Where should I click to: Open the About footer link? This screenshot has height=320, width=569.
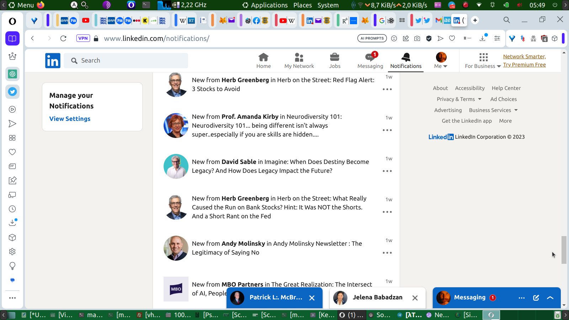pyautogui.click(x=440, y=88)
